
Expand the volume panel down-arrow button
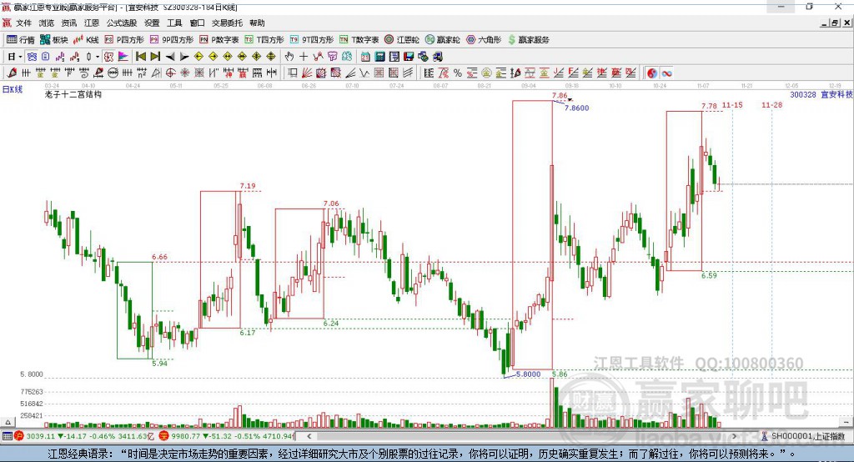(x=846, y=422)
